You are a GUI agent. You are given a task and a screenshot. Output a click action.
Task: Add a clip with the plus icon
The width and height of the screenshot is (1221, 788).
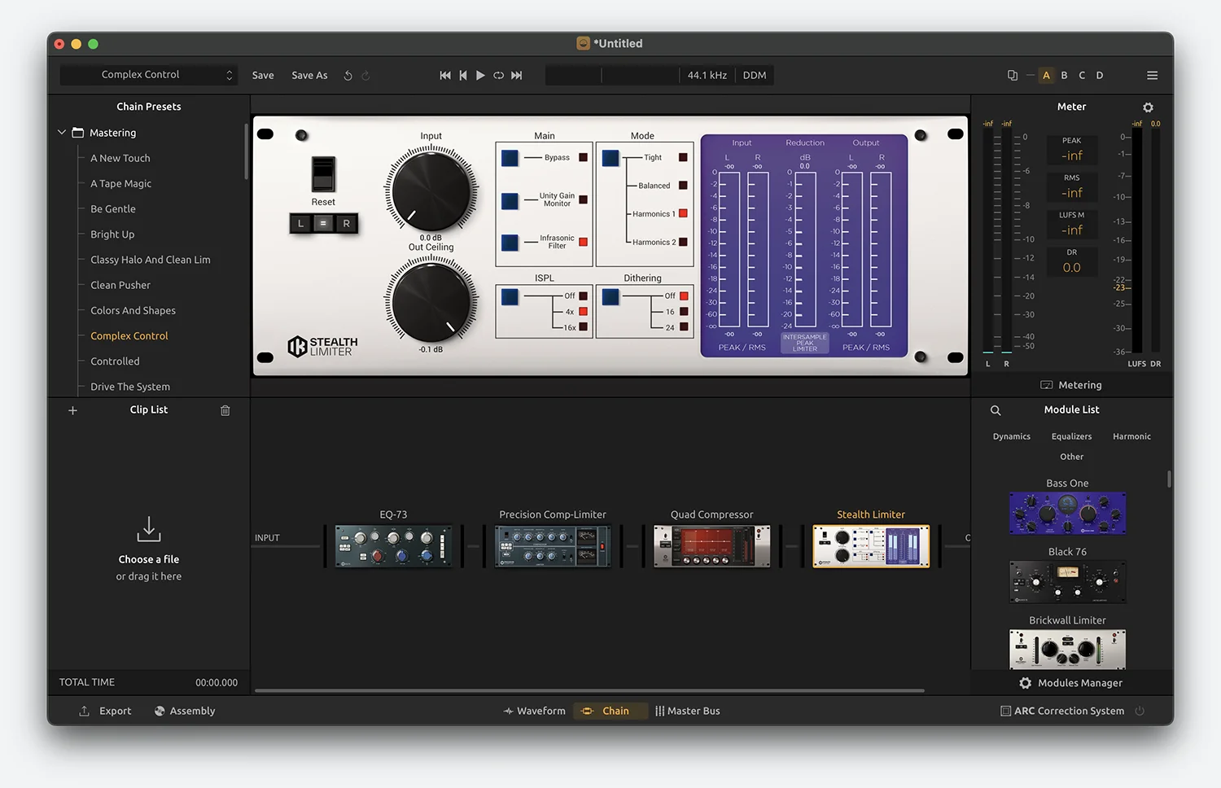72,411
